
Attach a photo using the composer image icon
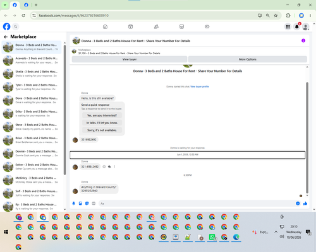[x=80, y=203]
